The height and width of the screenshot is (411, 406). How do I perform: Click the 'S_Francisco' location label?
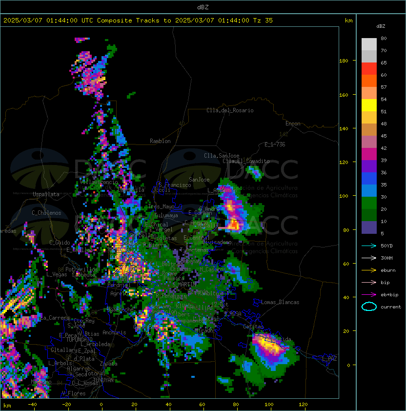(175, 185)
